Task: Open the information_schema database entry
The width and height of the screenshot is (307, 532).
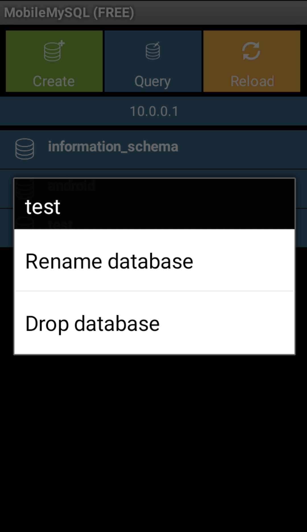Action: [x=153, y=149]
